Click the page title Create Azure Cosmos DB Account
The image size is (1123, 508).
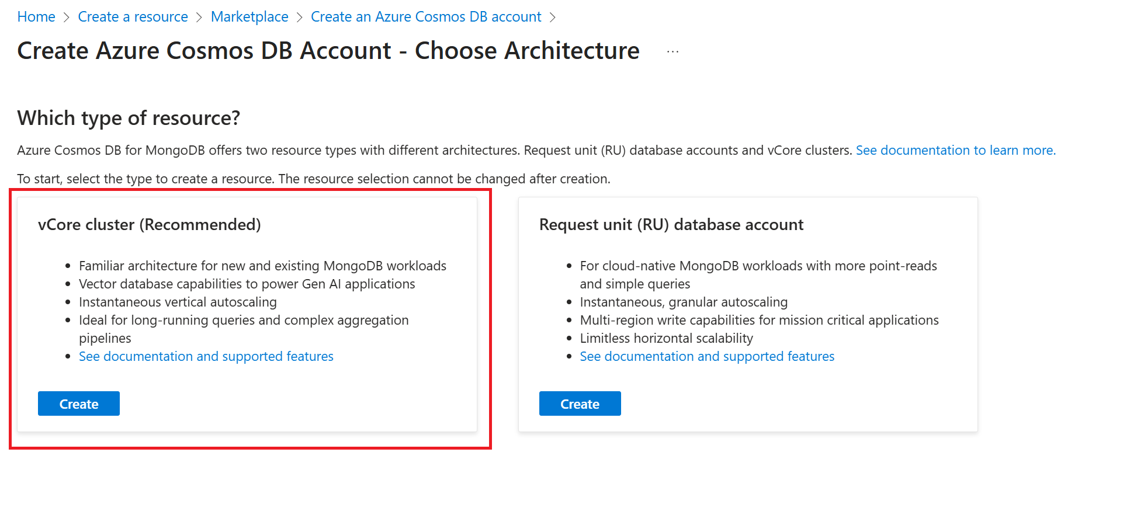tap(328, 51)
